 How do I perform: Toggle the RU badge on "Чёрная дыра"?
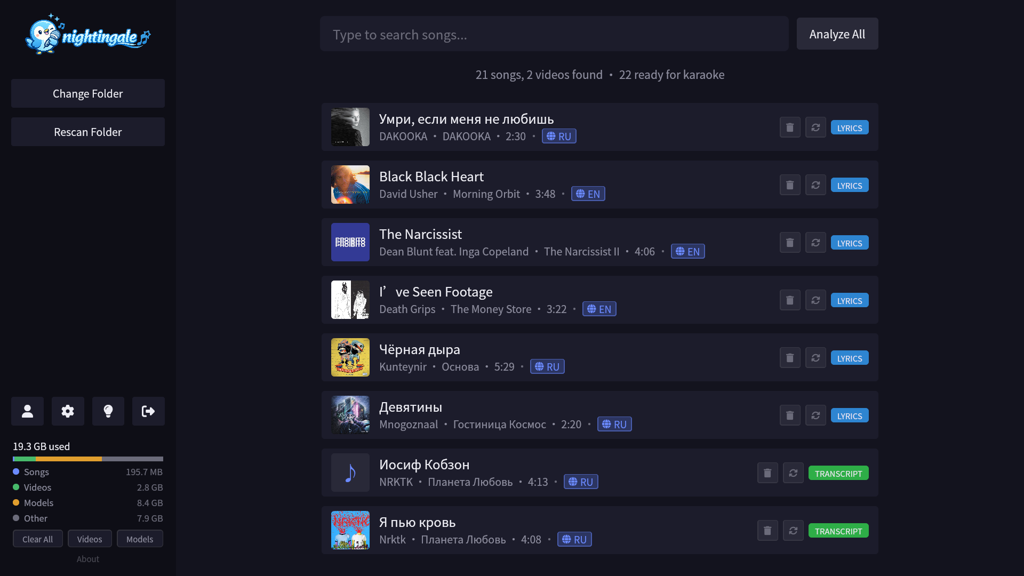(x=547, y=366)
